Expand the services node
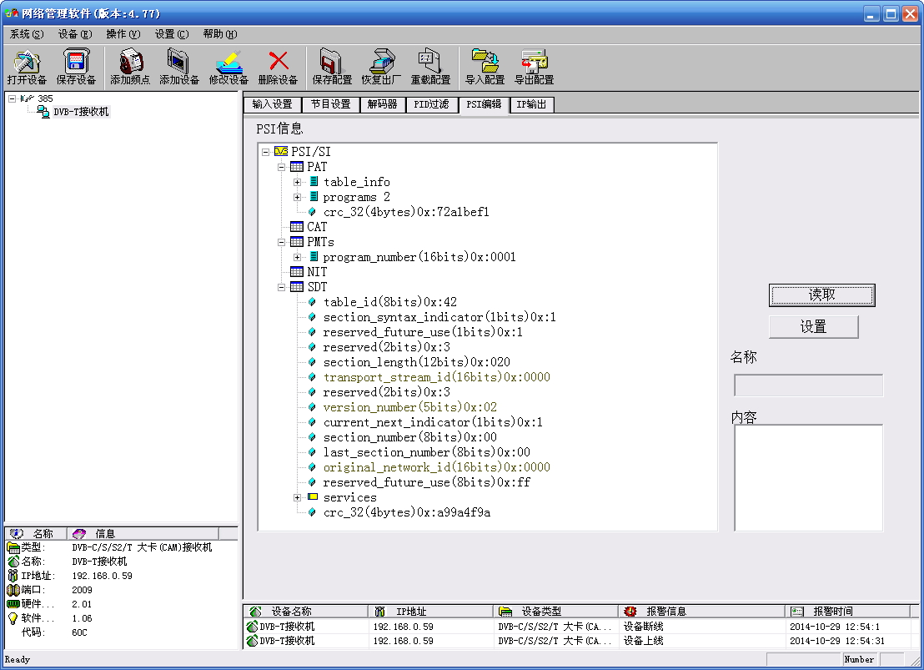 coord(298,498)
